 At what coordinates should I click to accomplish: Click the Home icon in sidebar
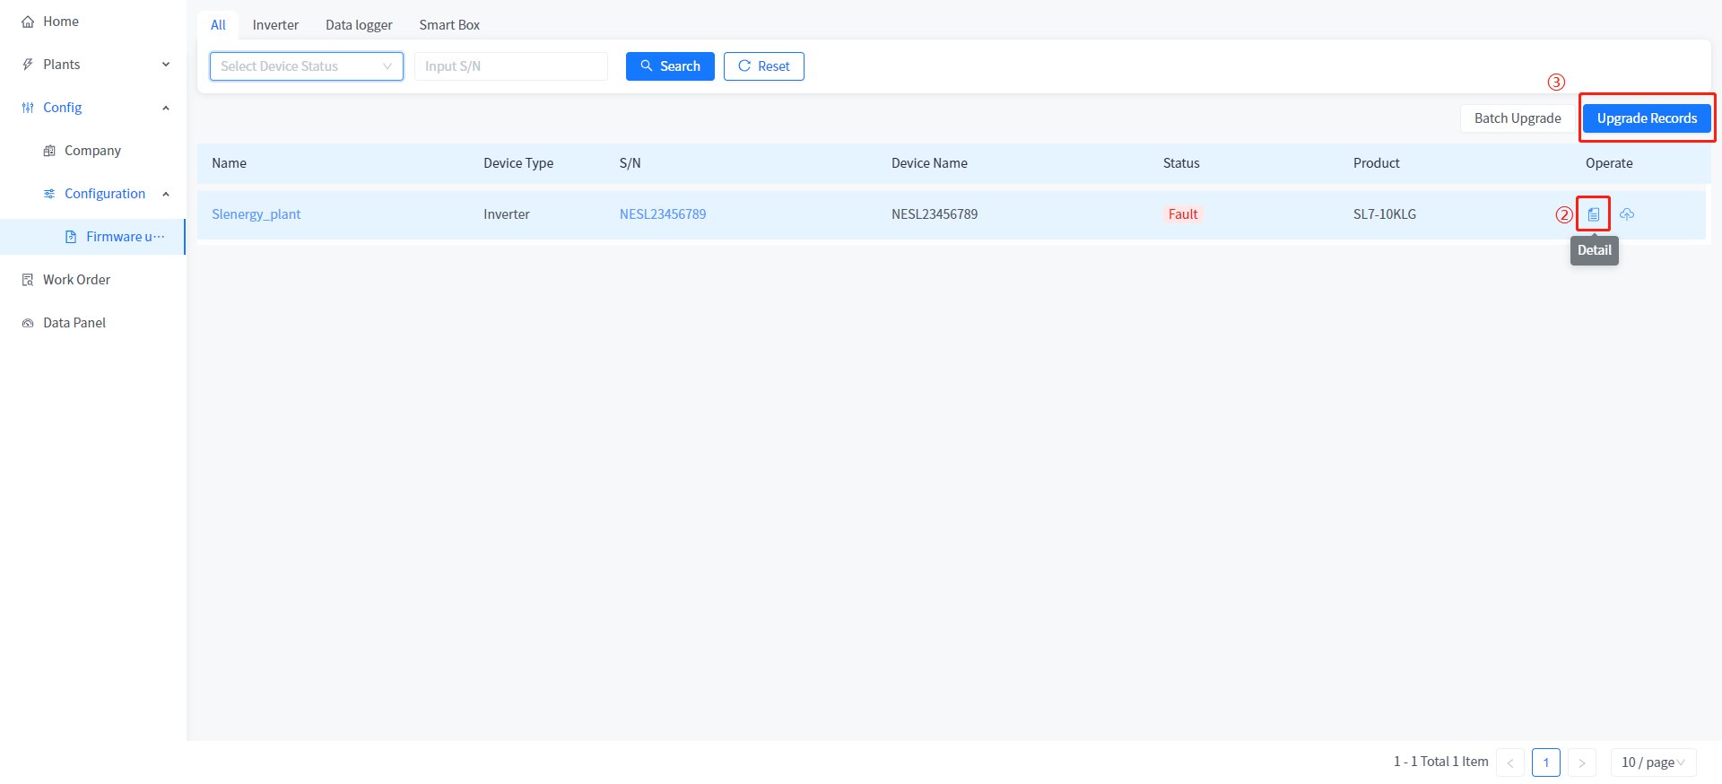[28, 22]
